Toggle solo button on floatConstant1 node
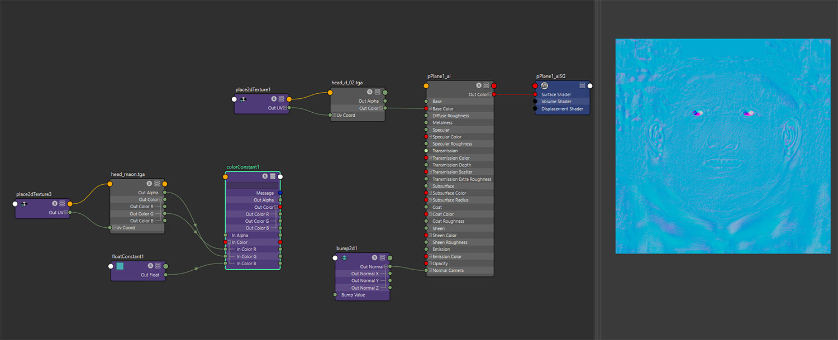This screenshot has width=838, height=340. point(150,266)
